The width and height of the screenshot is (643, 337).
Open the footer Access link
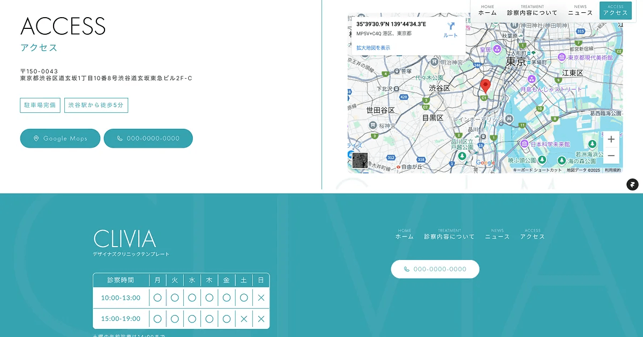(x=532, y=234)
